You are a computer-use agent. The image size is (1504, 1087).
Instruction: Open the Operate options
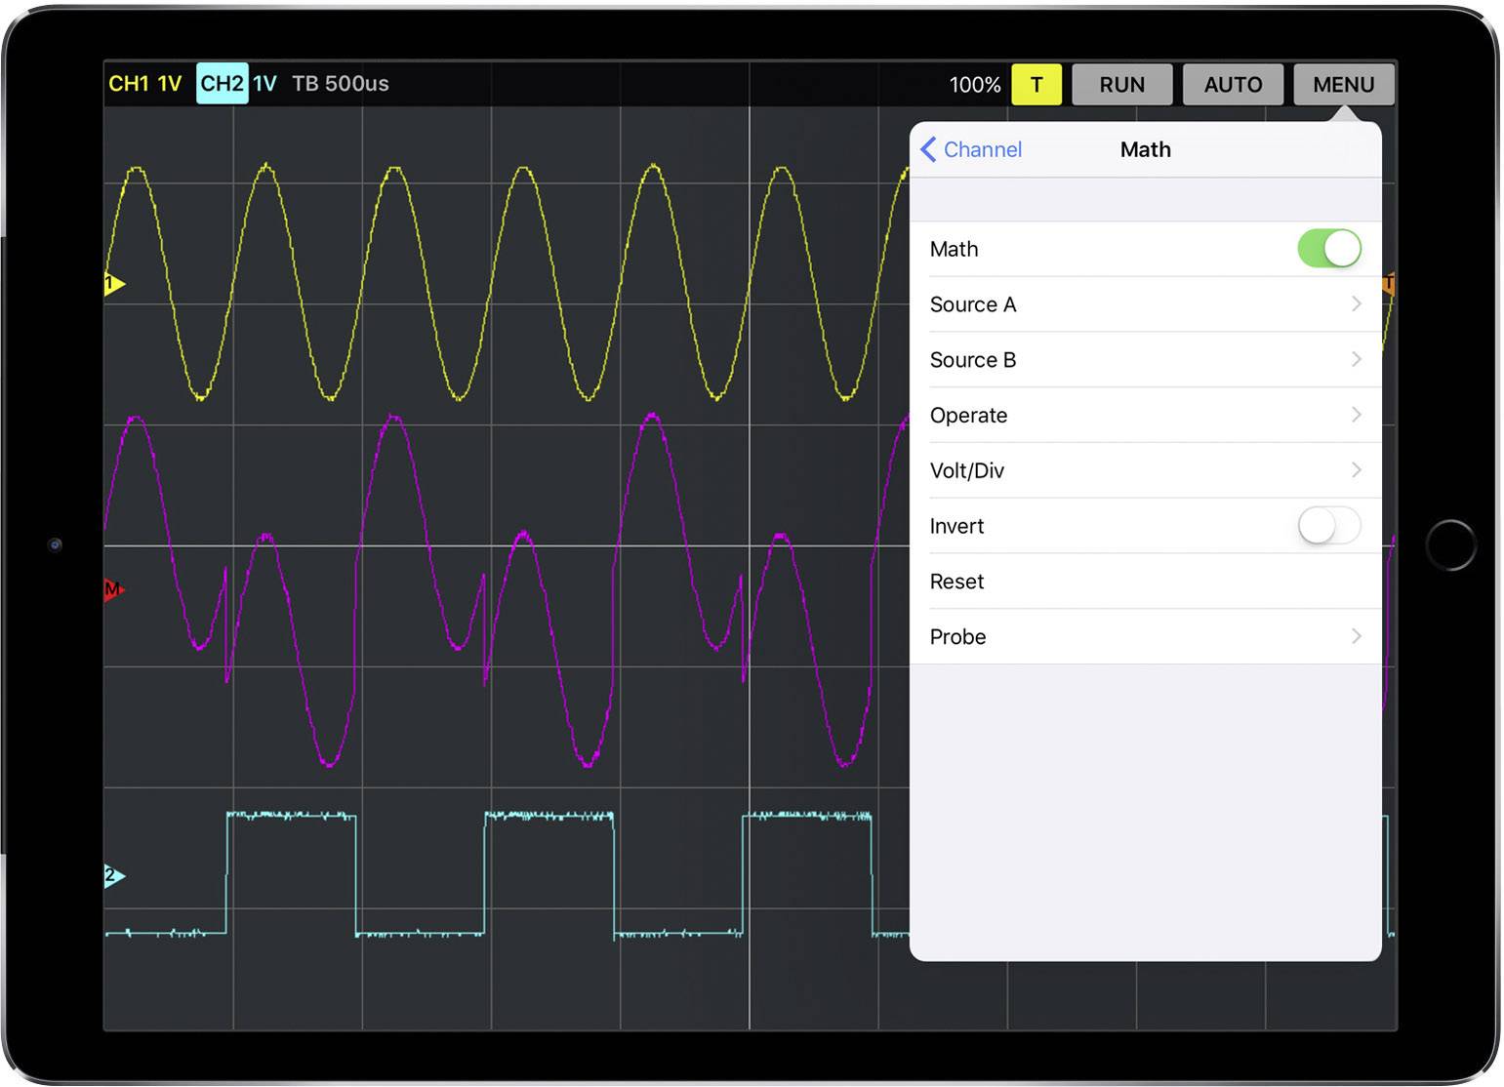pyautogui.click(x=1152, y=415)
